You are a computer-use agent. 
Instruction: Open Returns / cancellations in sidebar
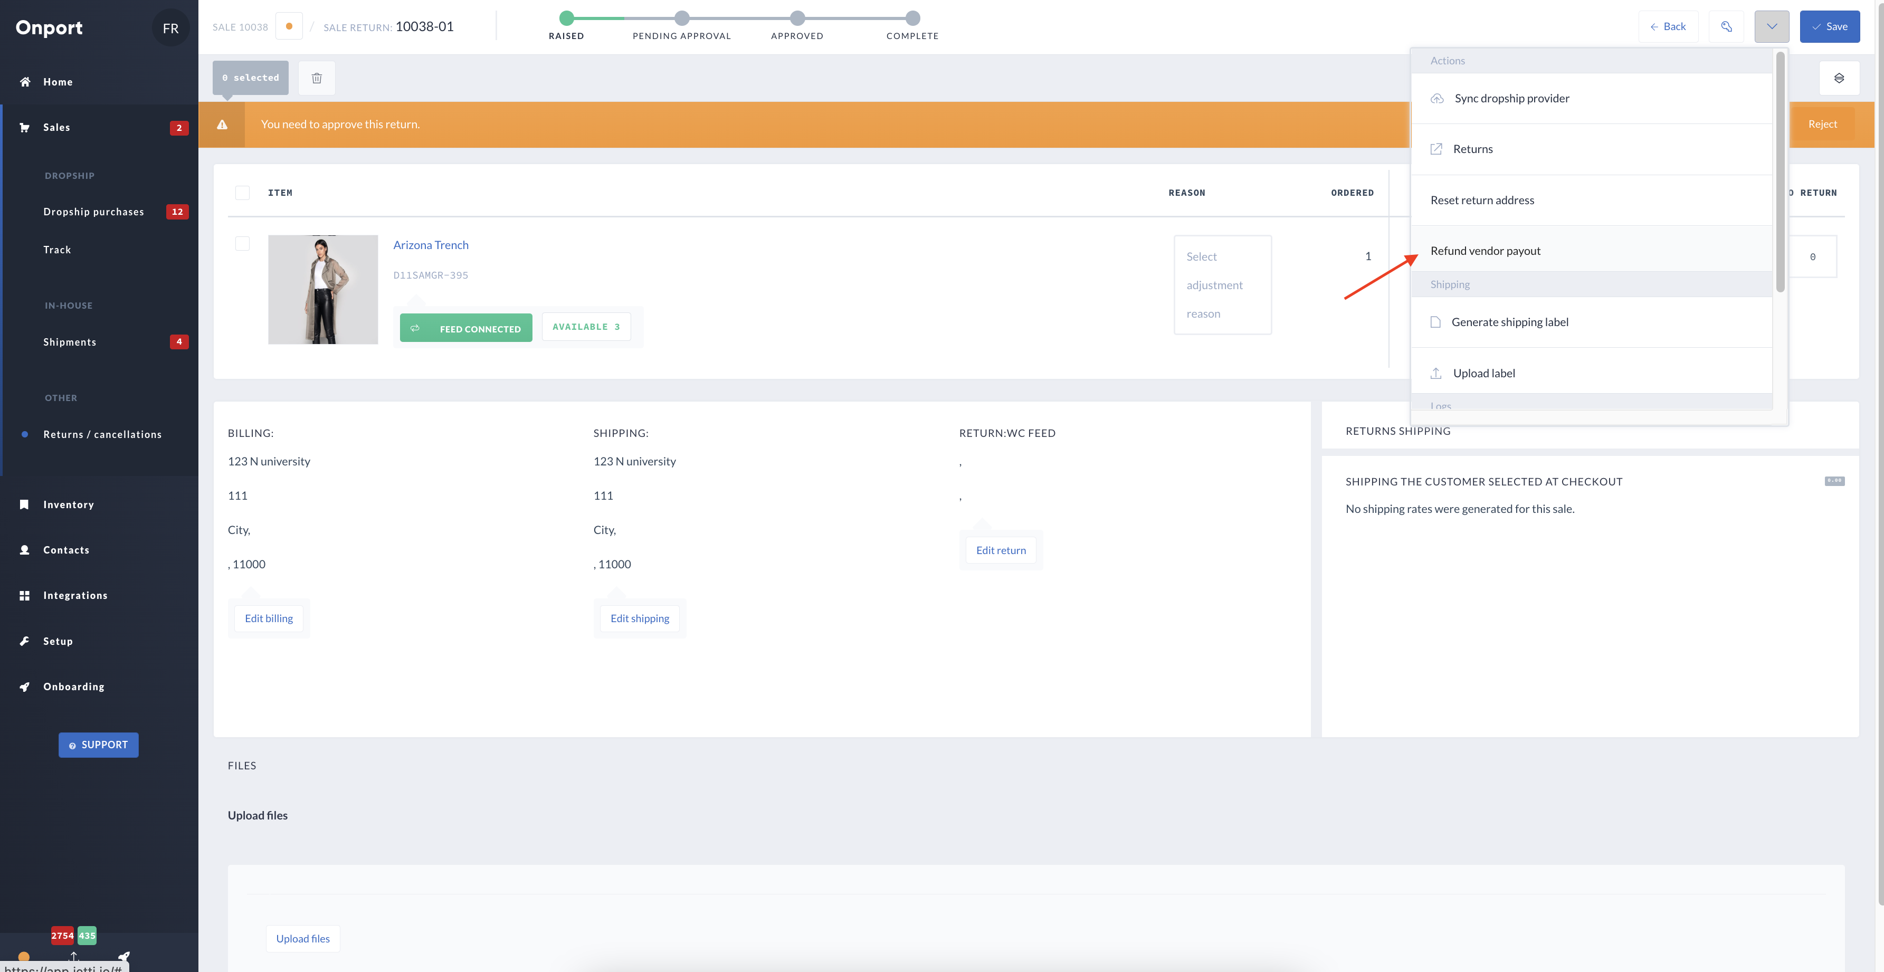[102, 434]
